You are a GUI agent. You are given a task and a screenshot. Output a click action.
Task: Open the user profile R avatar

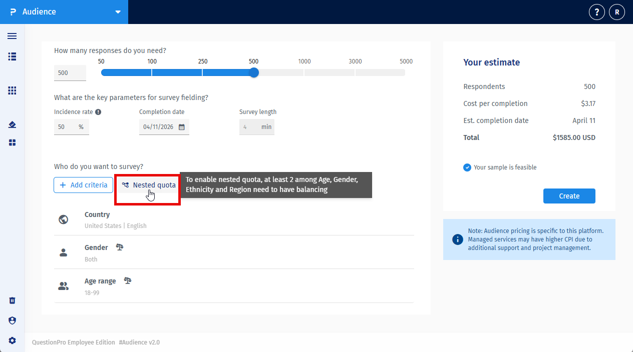tap(617, 12)
